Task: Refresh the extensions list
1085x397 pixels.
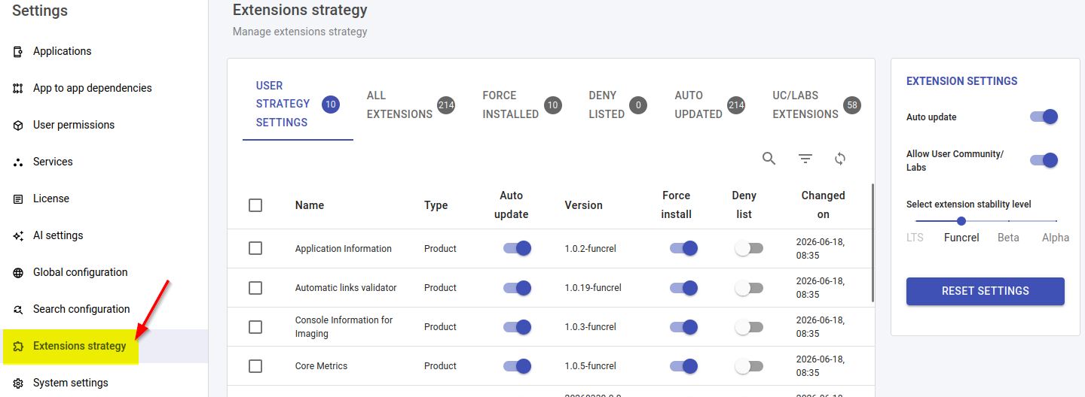Action: click(x=840, y=159)
